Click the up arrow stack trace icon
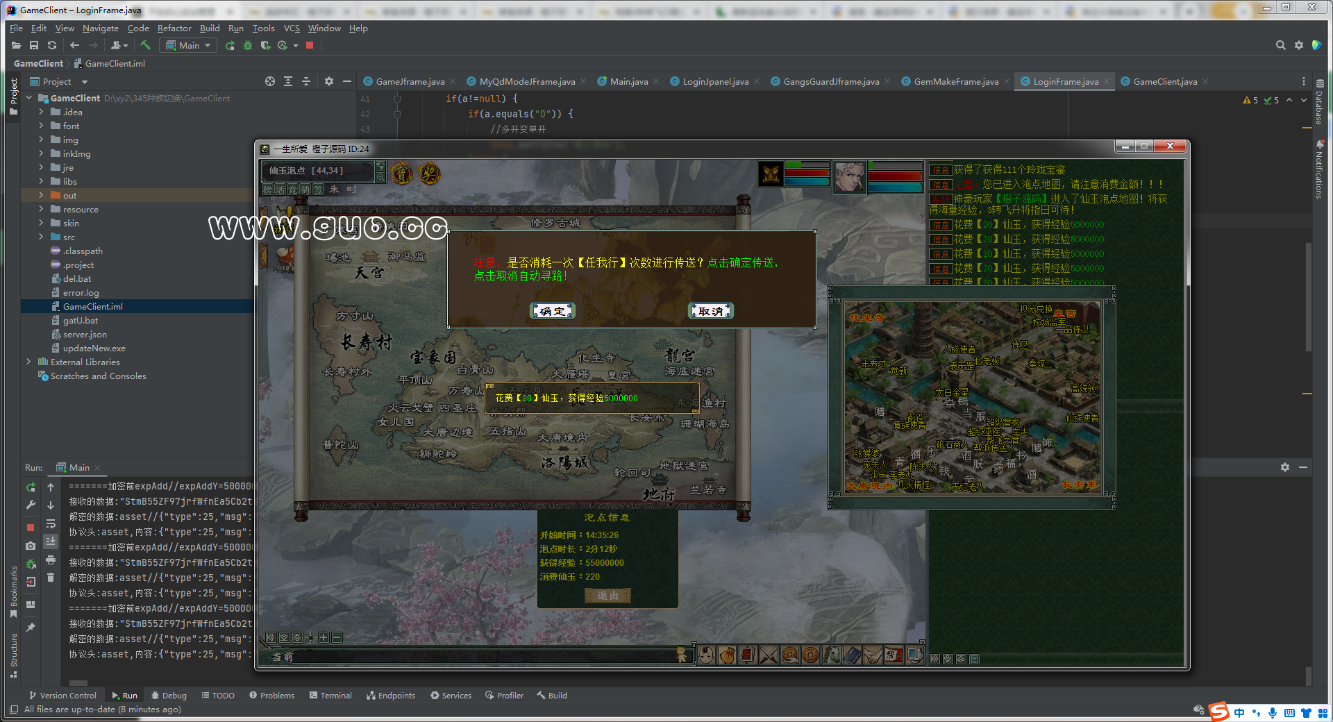The image size is (1333, 722). [51, 487]
